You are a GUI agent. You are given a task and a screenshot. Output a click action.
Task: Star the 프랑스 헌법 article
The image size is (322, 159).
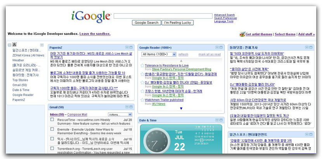[142, 91]
